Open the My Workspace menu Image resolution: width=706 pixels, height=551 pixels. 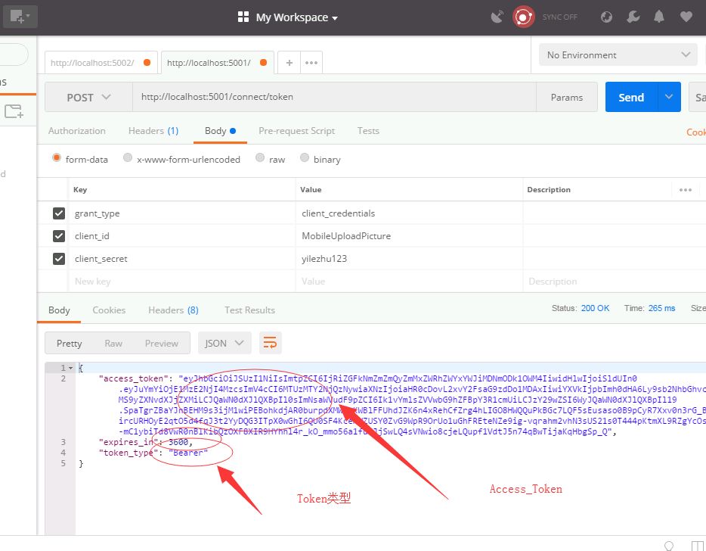(x=288, y=17)
